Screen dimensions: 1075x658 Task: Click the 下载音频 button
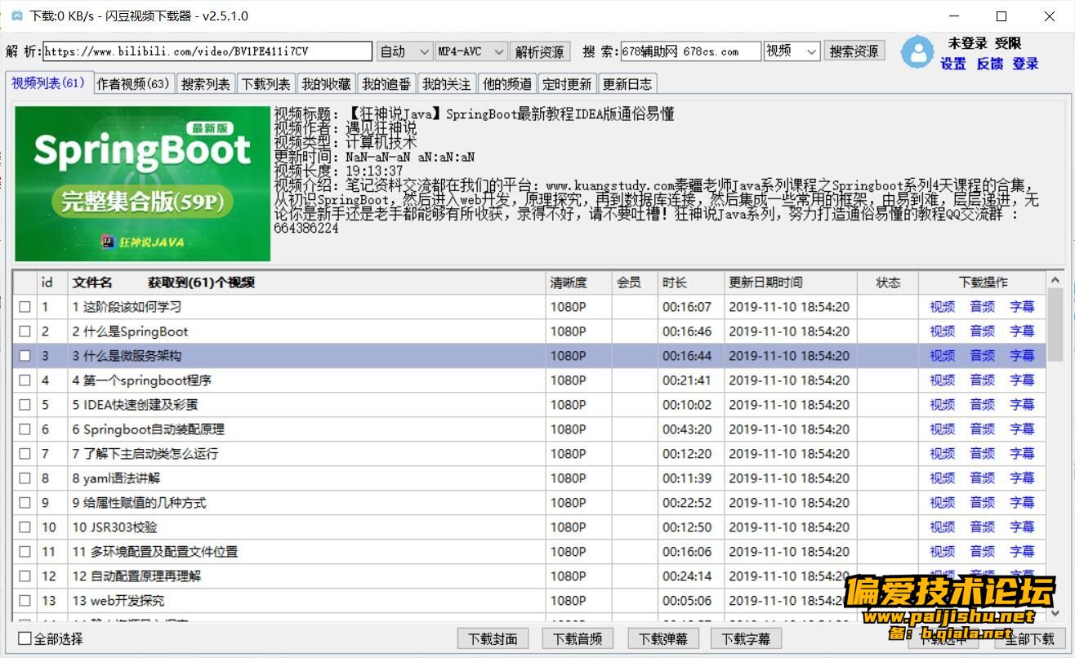click(578, 638)
